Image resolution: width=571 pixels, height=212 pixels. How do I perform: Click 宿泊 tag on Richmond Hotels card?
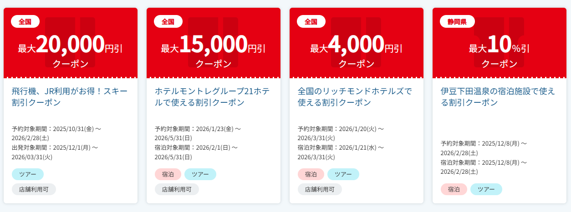[x=311, y=174]
